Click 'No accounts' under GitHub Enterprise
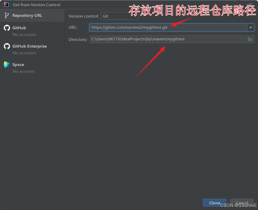 tap(24, 53)
